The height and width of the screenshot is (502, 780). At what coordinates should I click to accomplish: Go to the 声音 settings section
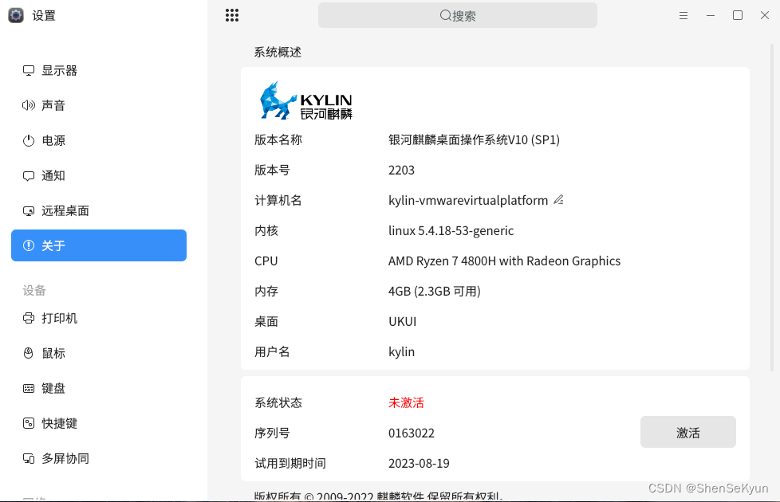(x=98, y=105)
